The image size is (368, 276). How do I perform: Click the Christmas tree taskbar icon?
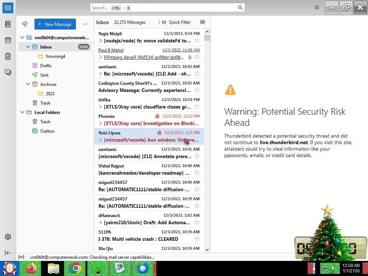[x=98, y=268]
